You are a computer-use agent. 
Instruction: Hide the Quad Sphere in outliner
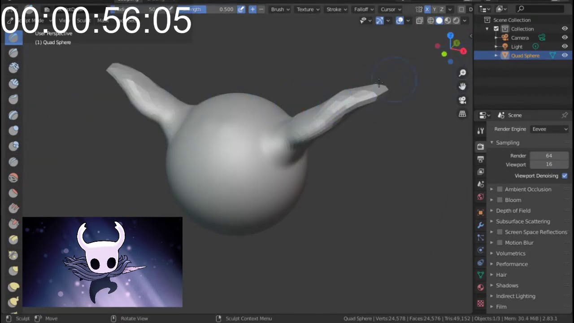tap(565, 56)
